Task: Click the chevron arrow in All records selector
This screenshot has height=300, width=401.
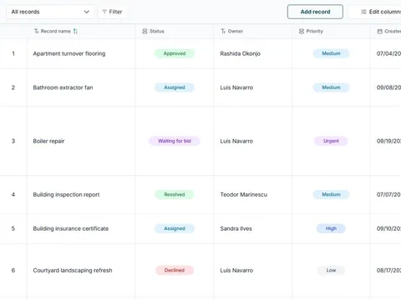Action: pyautogui.click(x=87, y=12)
